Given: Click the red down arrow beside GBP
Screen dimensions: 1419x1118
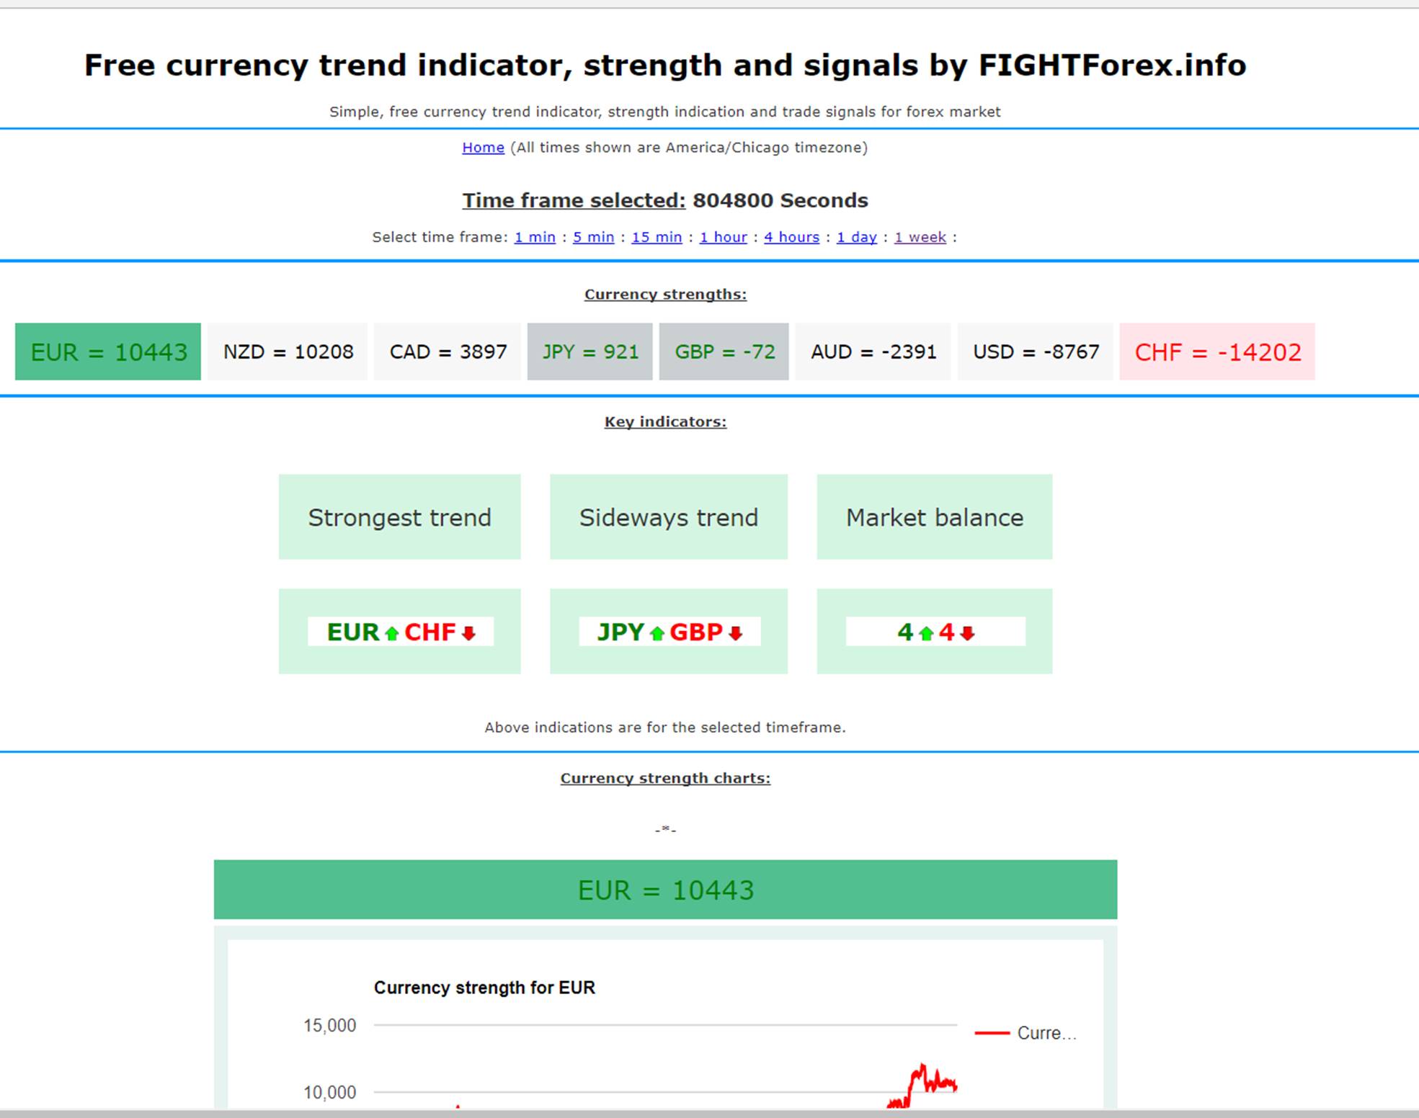Looking at the screenshot, I should coord(735,633).
